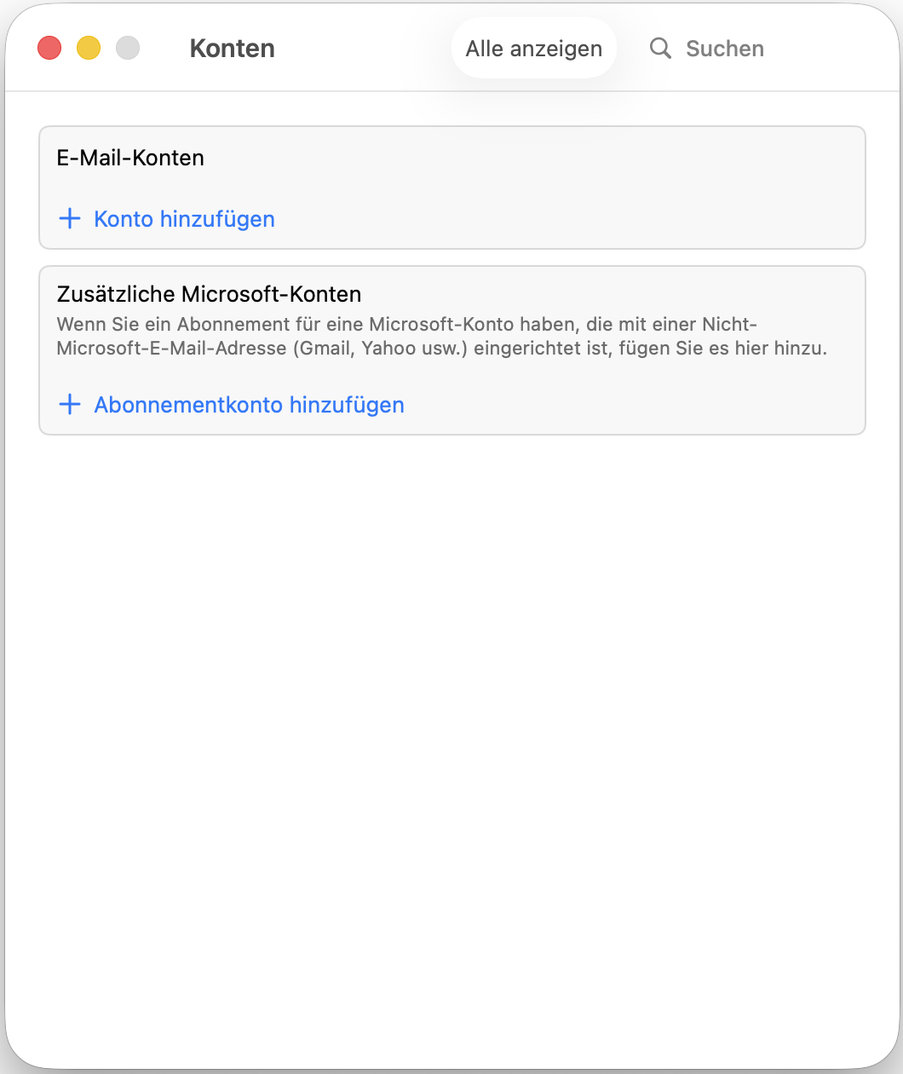
Task: Minimize the window using the yellow button
Action: point(89,48)
